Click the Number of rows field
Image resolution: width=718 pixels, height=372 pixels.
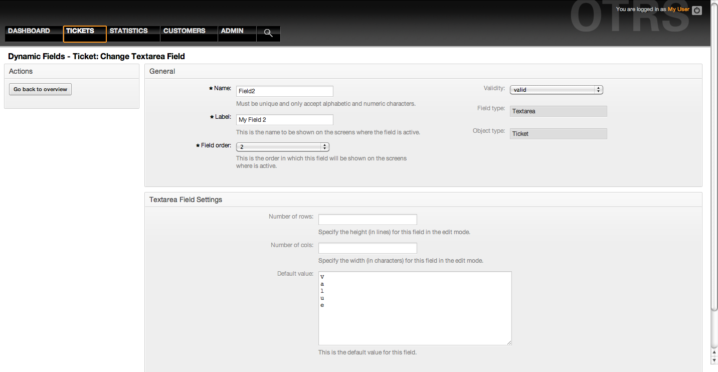(x=368, y=220)
